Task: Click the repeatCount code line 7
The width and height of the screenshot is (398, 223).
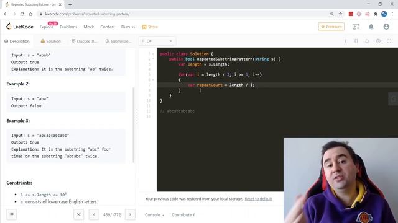Action: tap(221, 85)
